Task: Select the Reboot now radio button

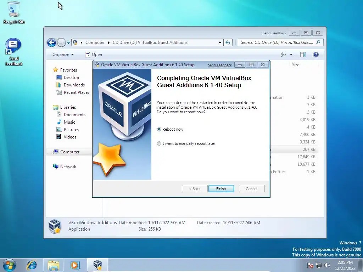Action: tap(159, 129)
